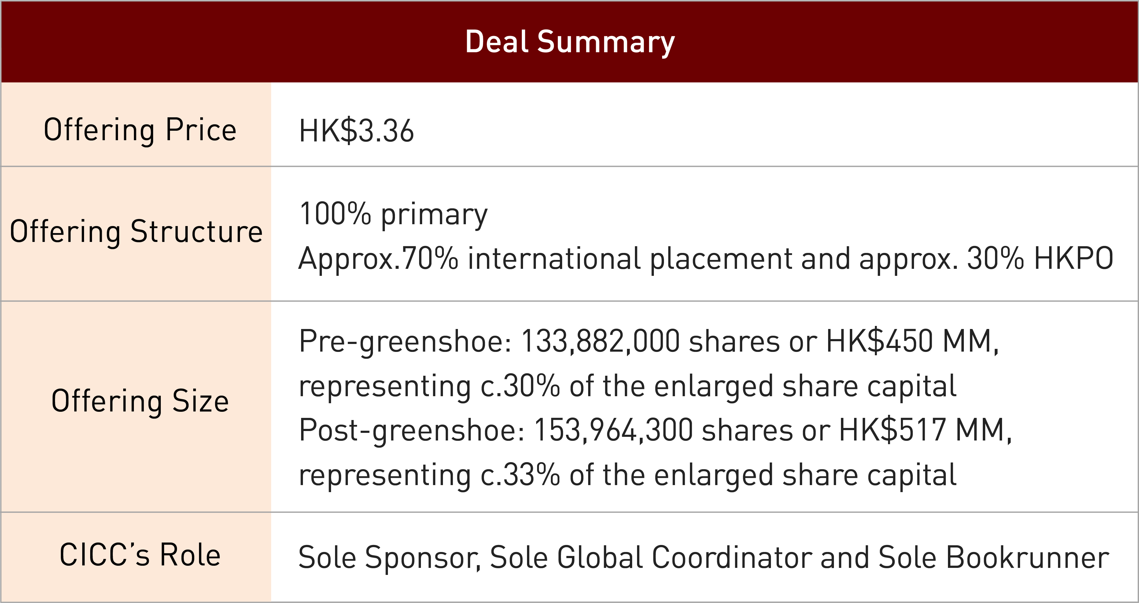Select the Offering Size row label
Image resolution: width=1139 pixels, height=603 pixels.
point(140,401)
